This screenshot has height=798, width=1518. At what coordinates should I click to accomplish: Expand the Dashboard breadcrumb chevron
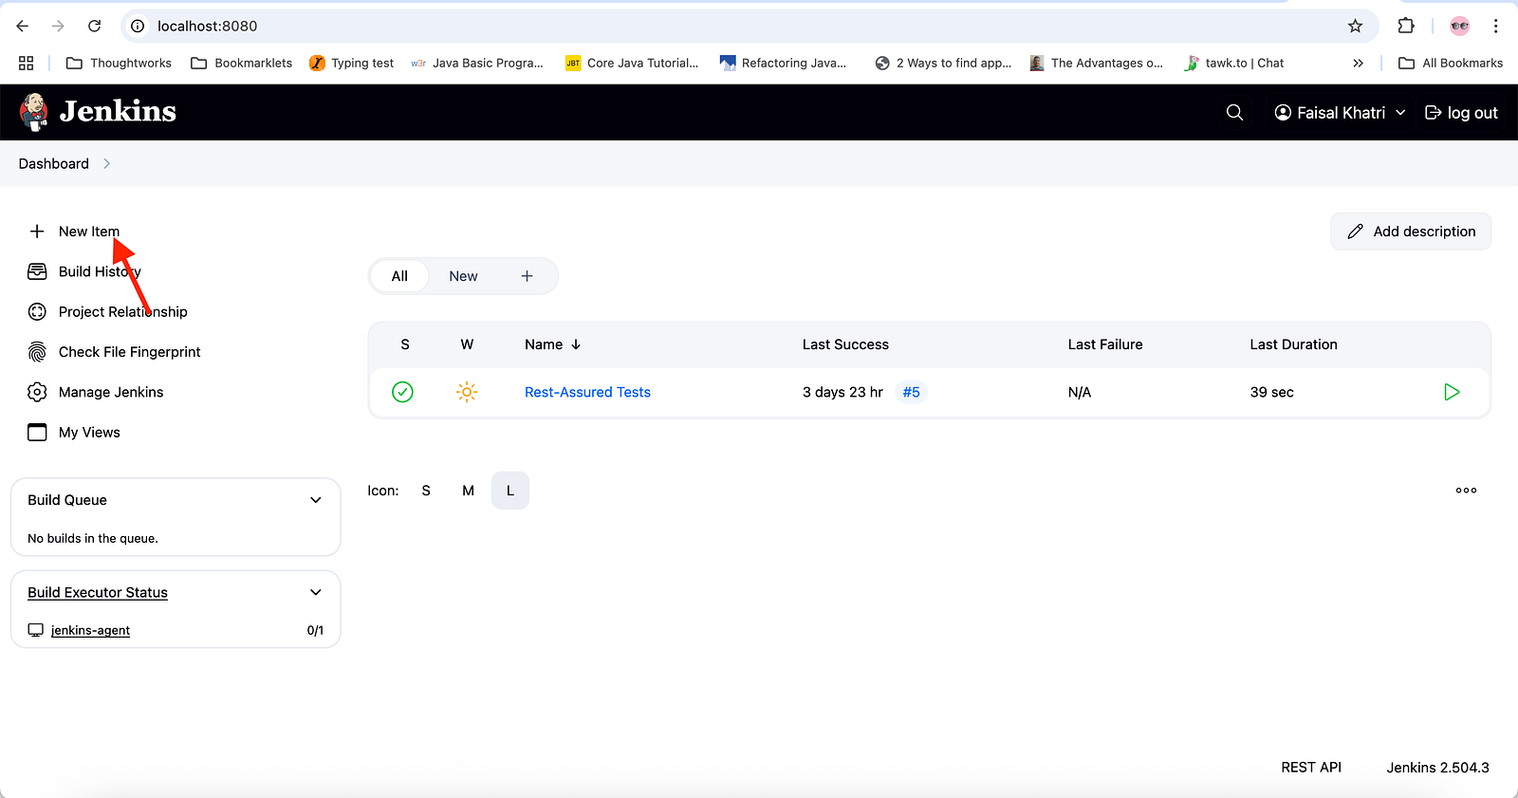click(106, 163)
